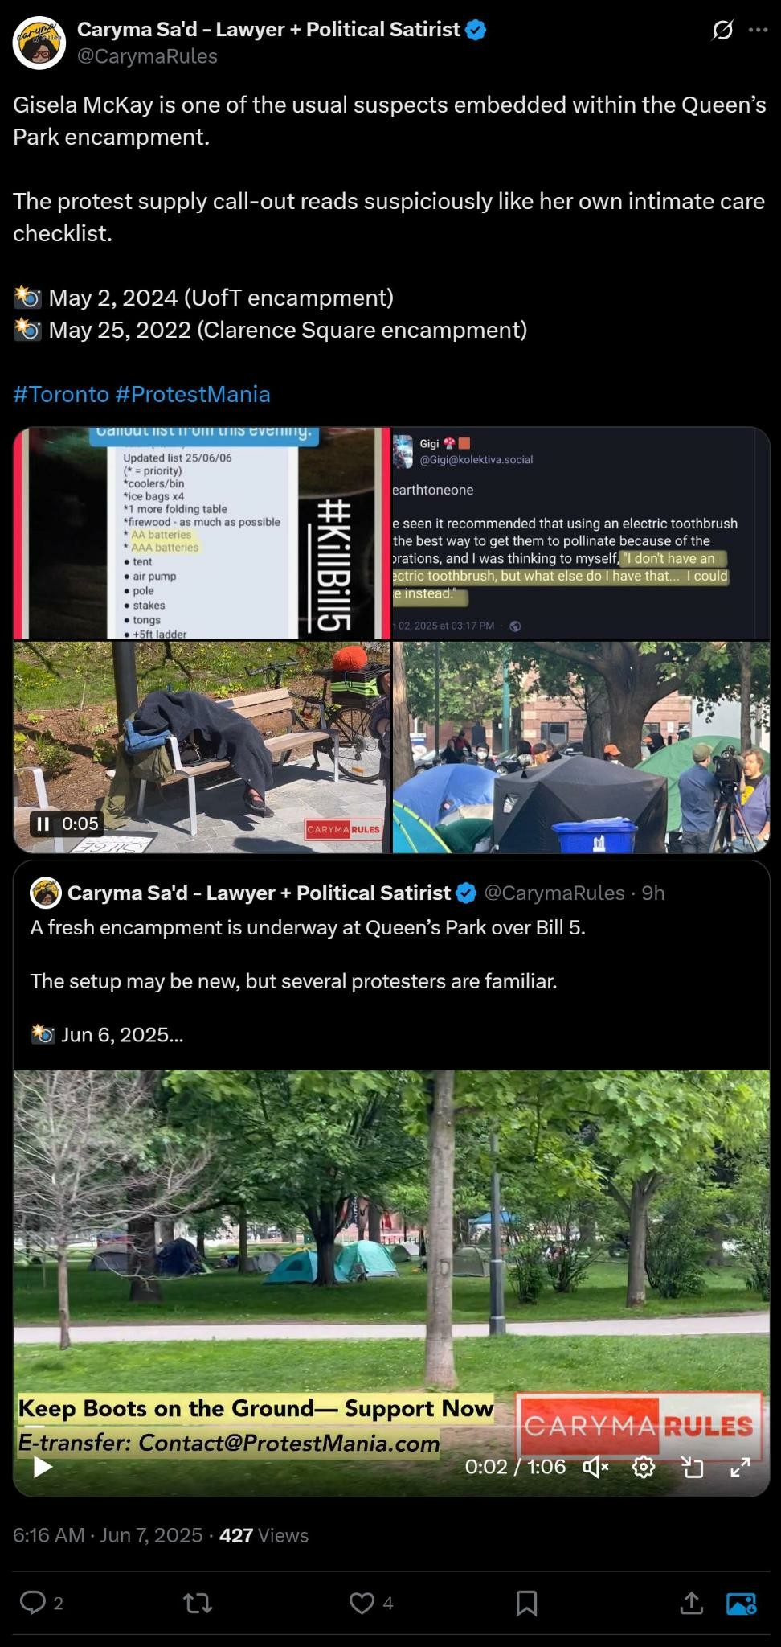Open picture-in-picture for the video
This screenshot has width=781, height=1647.
point(692,1468)
